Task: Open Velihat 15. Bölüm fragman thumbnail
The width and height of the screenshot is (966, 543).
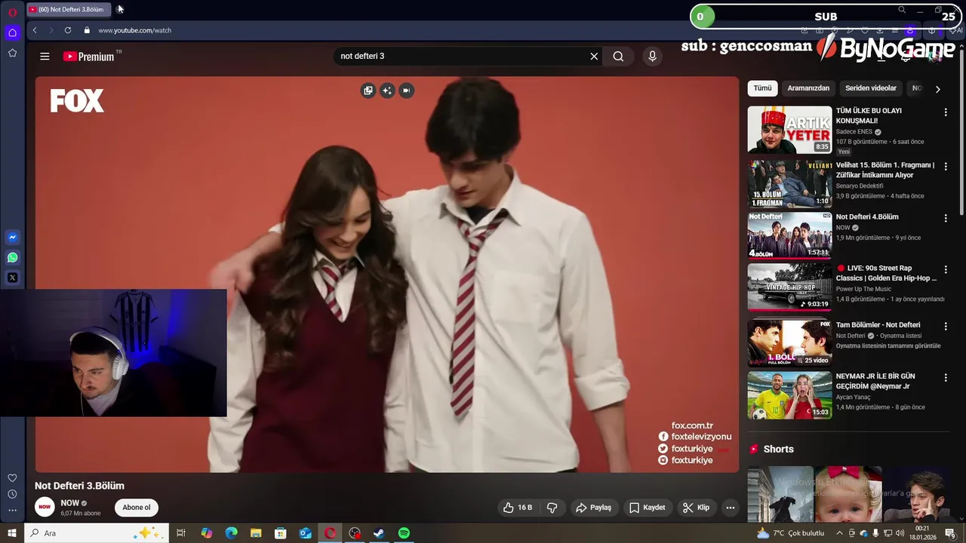Action: point(789,184)
